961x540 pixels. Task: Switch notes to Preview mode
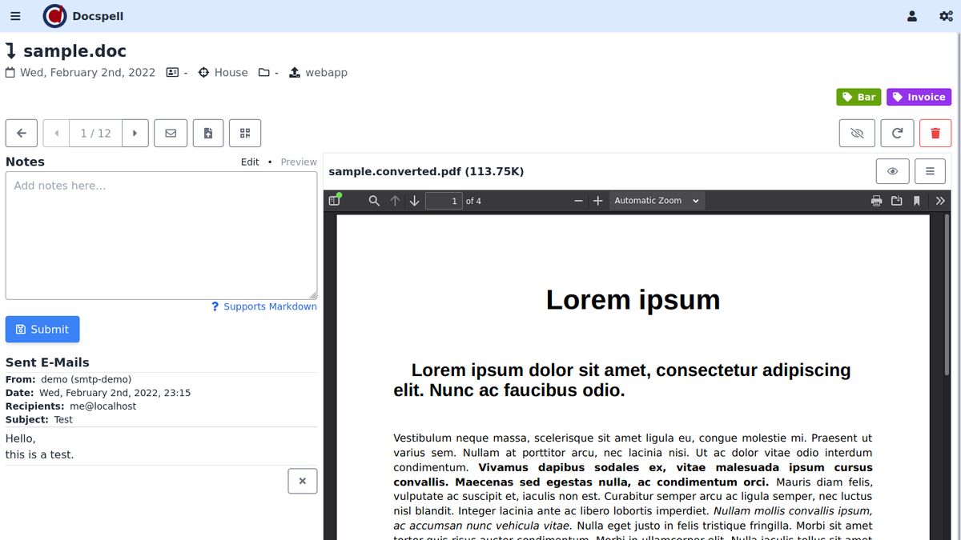tap(299, 162)
